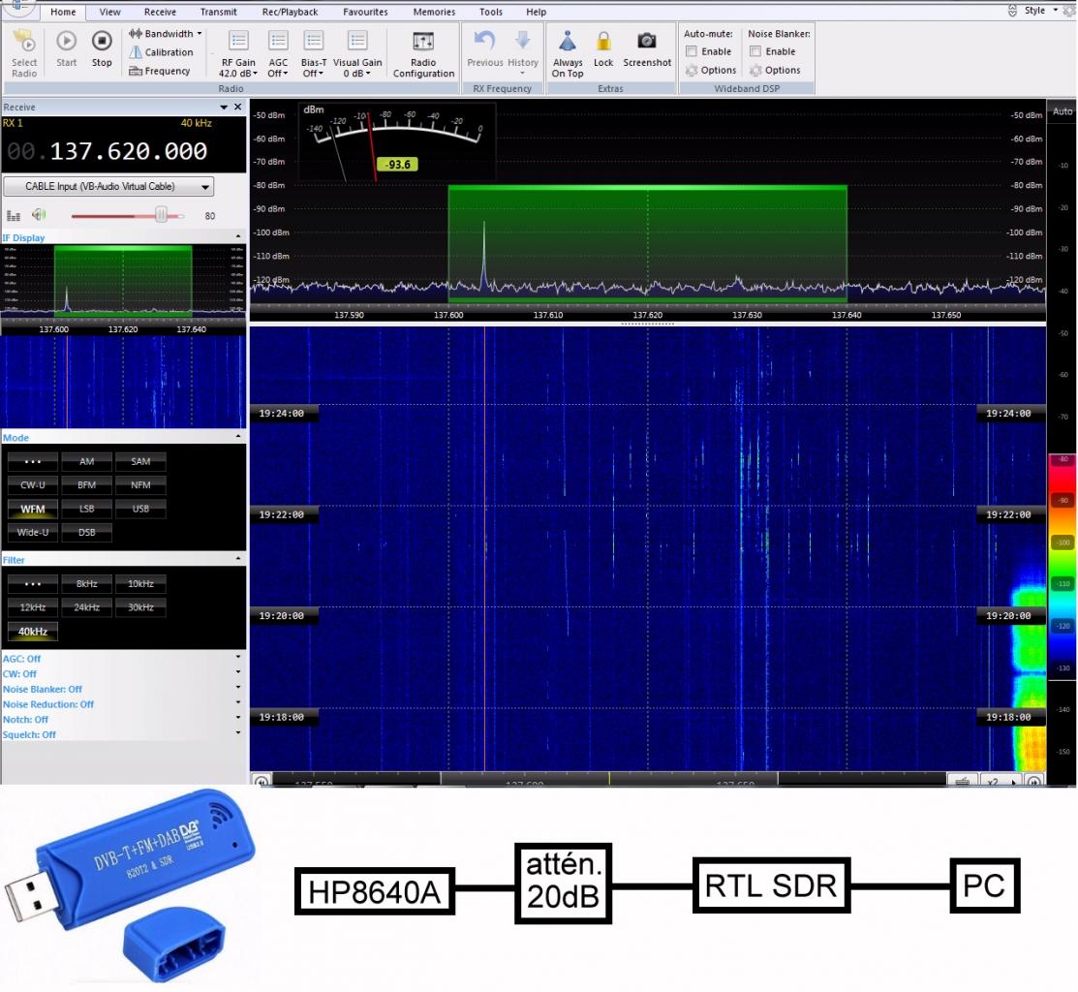The height and width of the screenshot is (992, 1078).
Task: Select BFM mode
Action: coord(86,484)
